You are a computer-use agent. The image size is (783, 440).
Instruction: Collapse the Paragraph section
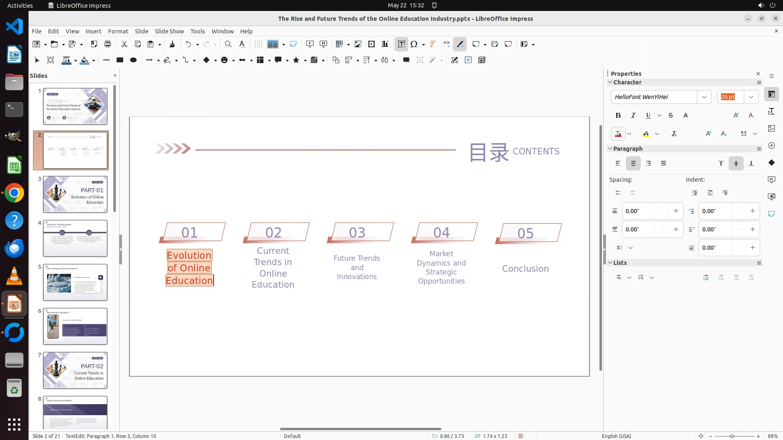(x=610, y=149)
